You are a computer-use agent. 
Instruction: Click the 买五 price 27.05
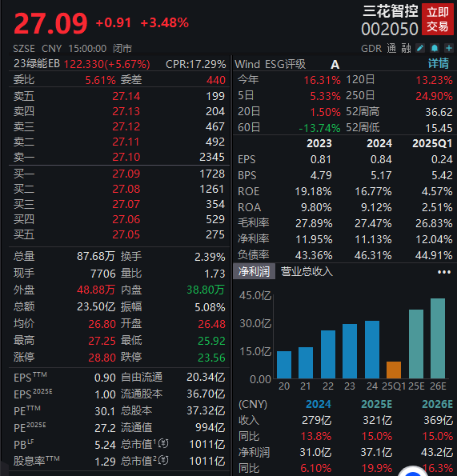[x=126, y=234]
